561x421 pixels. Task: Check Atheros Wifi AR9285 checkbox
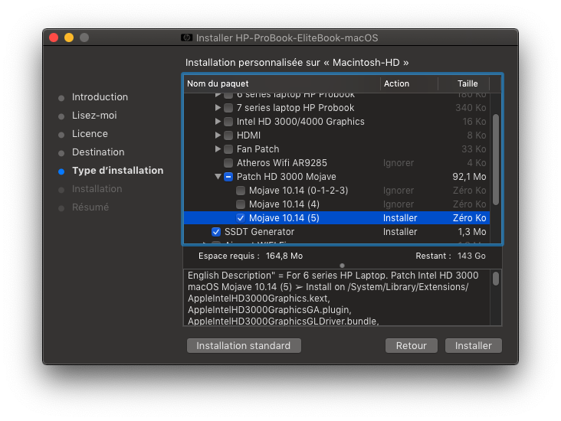[228, 163]
